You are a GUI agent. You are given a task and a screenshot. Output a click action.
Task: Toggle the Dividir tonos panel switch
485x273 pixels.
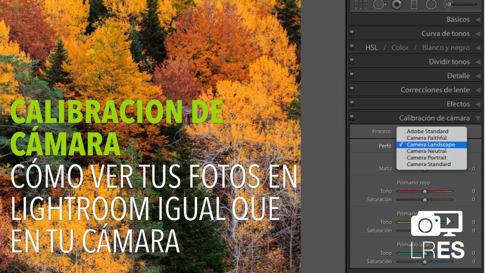pyautogui.click(x=352, y=61)
